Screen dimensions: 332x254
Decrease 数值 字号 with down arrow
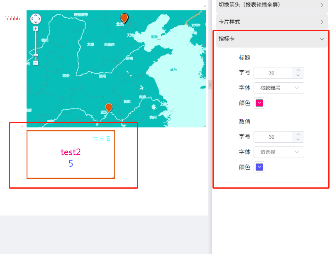(x=298, y=140)
